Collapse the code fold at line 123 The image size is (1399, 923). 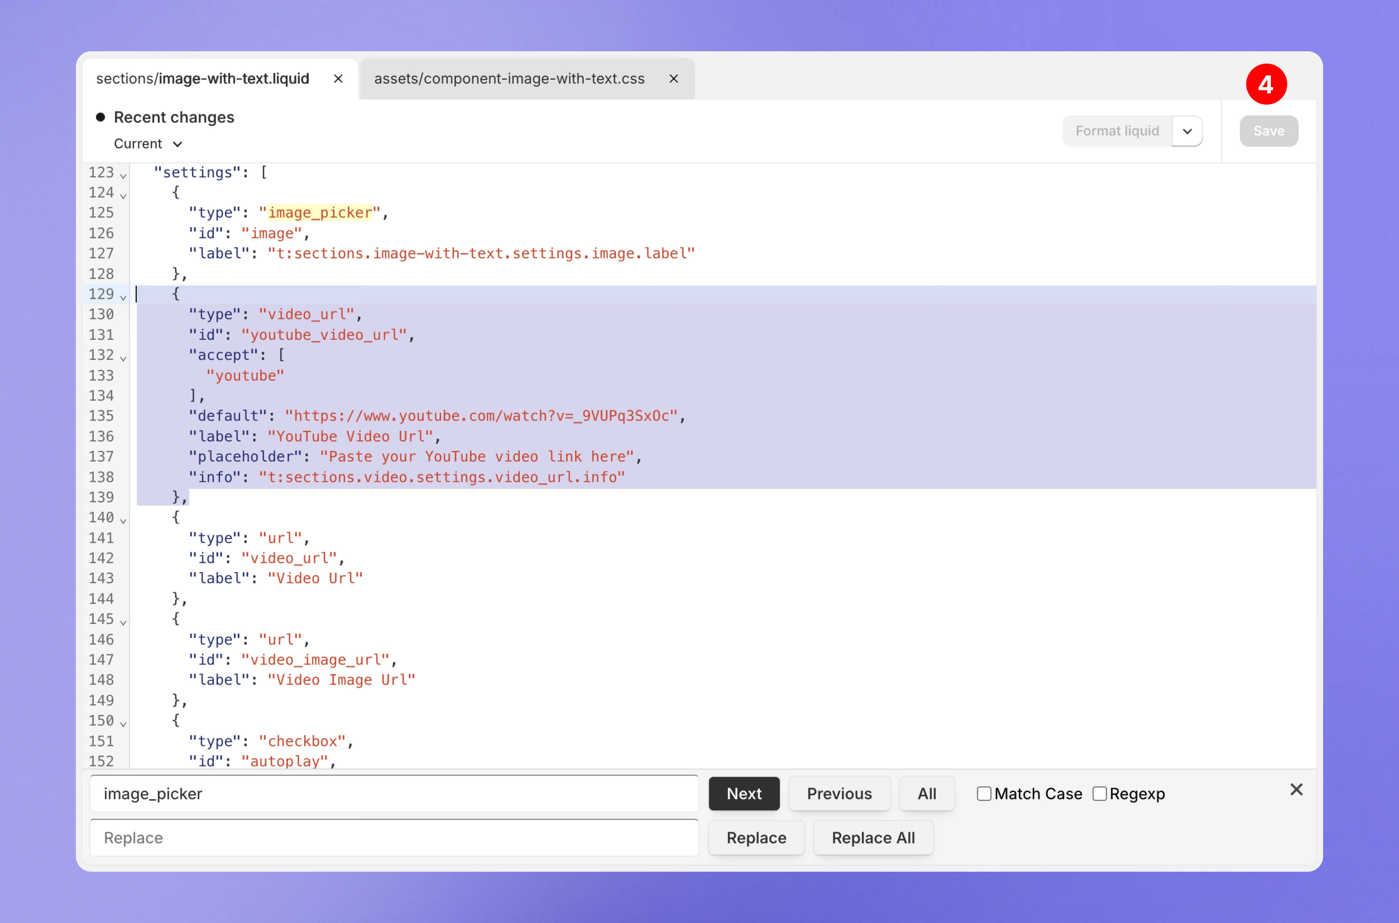pos(123,175)
